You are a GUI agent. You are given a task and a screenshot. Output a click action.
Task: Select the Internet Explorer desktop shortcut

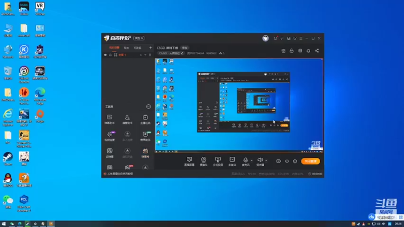pyautogui.click(x=8, y=118)
